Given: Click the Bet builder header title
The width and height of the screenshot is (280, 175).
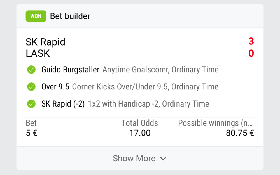Looking at the screenshot, I should click(70, 16).
